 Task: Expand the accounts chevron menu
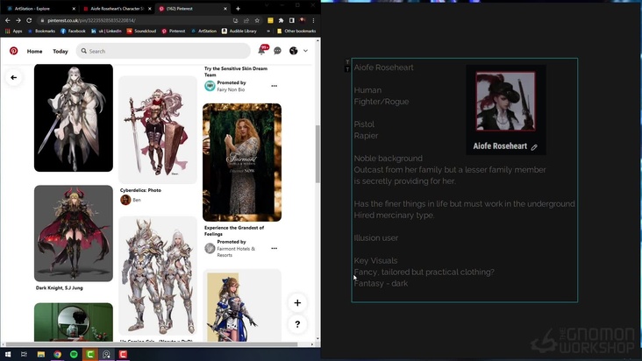[x=305, y=51]
